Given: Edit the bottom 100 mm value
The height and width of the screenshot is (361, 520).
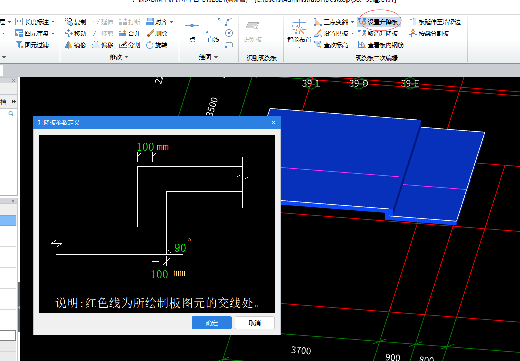Looking at the screenshot, I should (159, 274).
